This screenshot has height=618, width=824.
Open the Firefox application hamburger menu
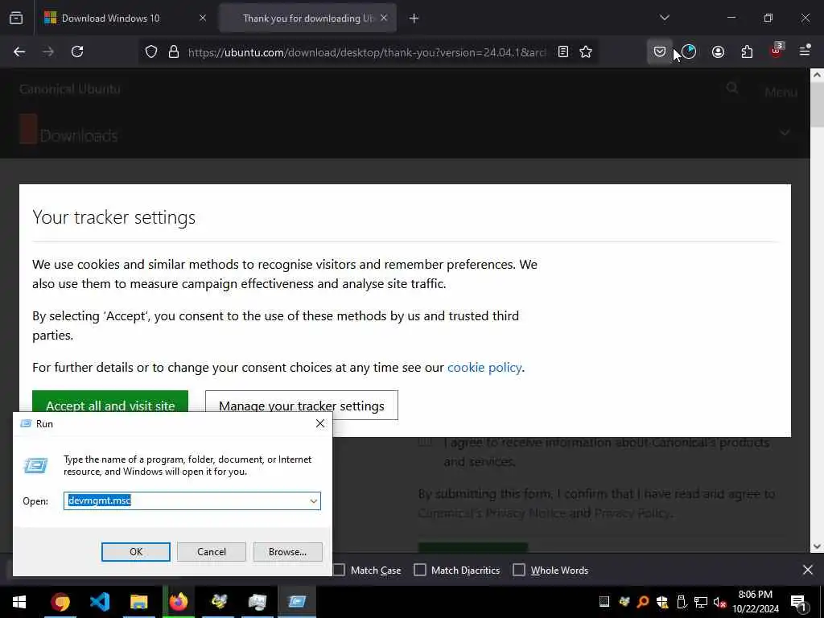(805, 51)
